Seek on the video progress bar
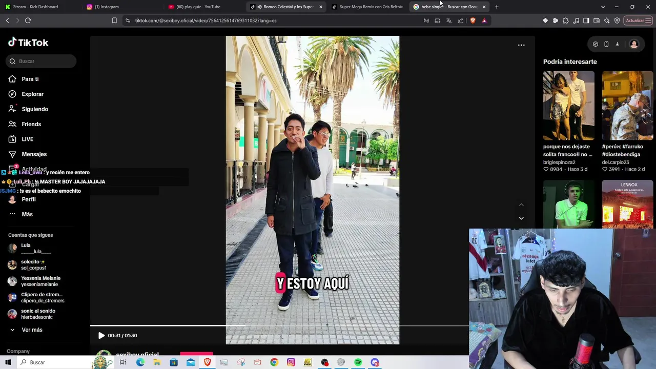This screenshot has height=369, width=656. 279,325
